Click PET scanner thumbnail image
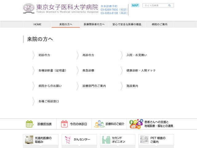Image resolution: width=197 pixels, height=148 pixels. pos(144,140)
